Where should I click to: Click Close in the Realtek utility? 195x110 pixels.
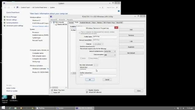[x=139, y=91]
